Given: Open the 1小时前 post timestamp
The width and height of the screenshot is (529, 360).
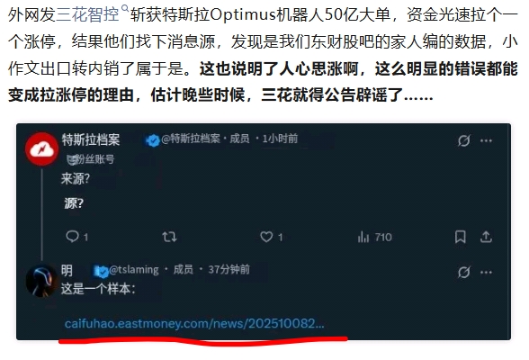Looking at the screenshot, I should 280,139.
